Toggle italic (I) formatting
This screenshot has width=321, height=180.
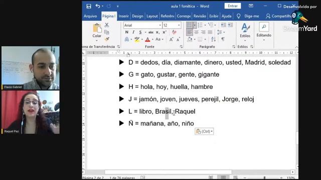pyautogui.click(x=133, y=32)
